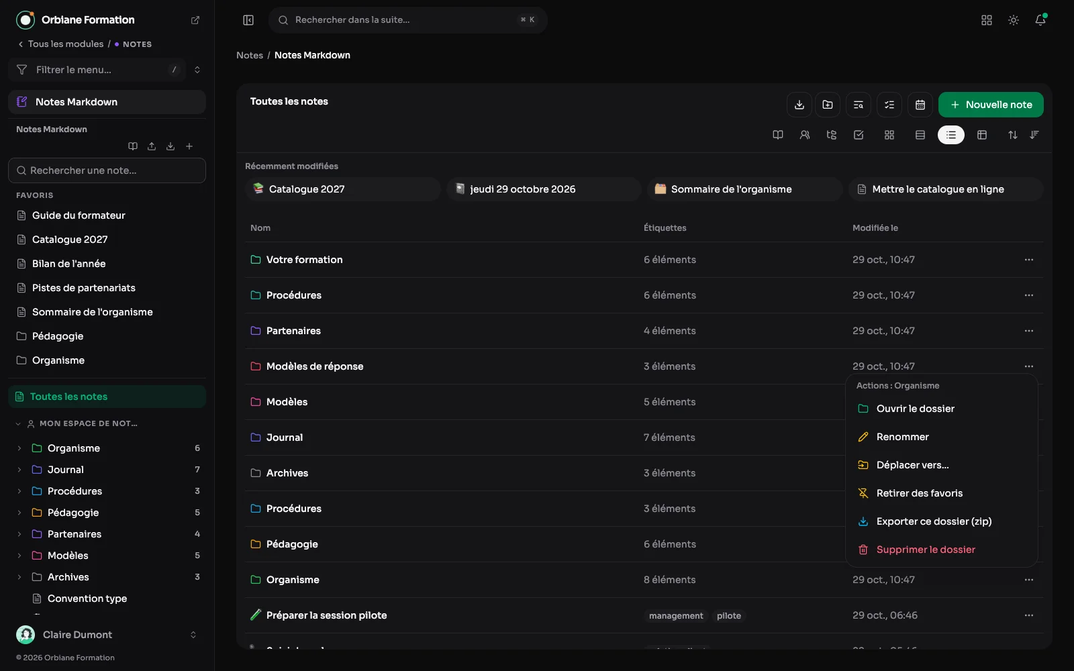Click the sun theme icon

click(1014, 20)
